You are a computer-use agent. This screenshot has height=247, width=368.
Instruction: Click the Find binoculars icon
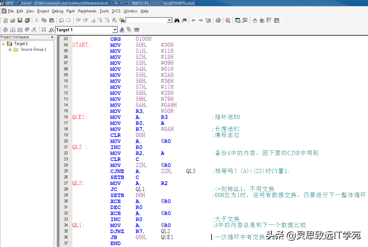click(177, 21)
